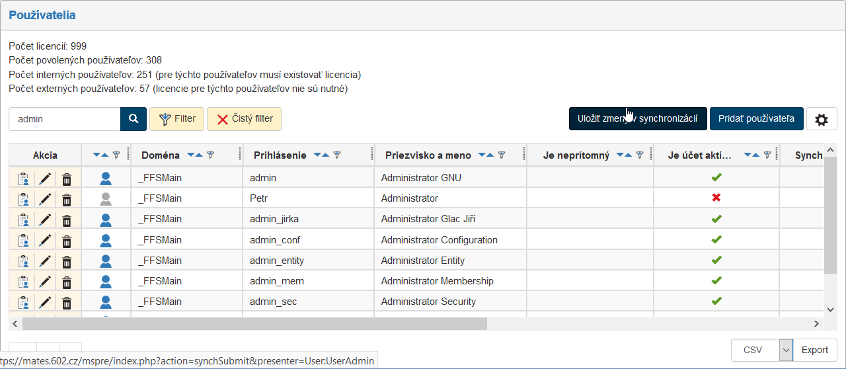Click the Pridať používateľa button
Viewport: 846px width, 369px height.
[756, 119]
